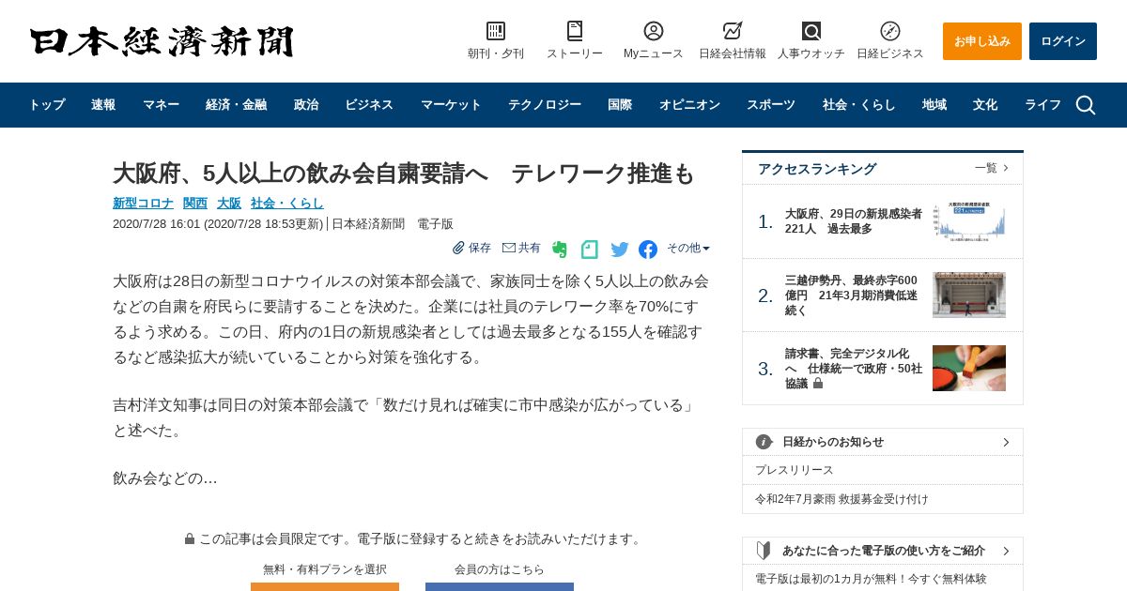Click the ログイン button
The height and width of the screenshot is (591, 1127).
click(x=1063, y=41)
